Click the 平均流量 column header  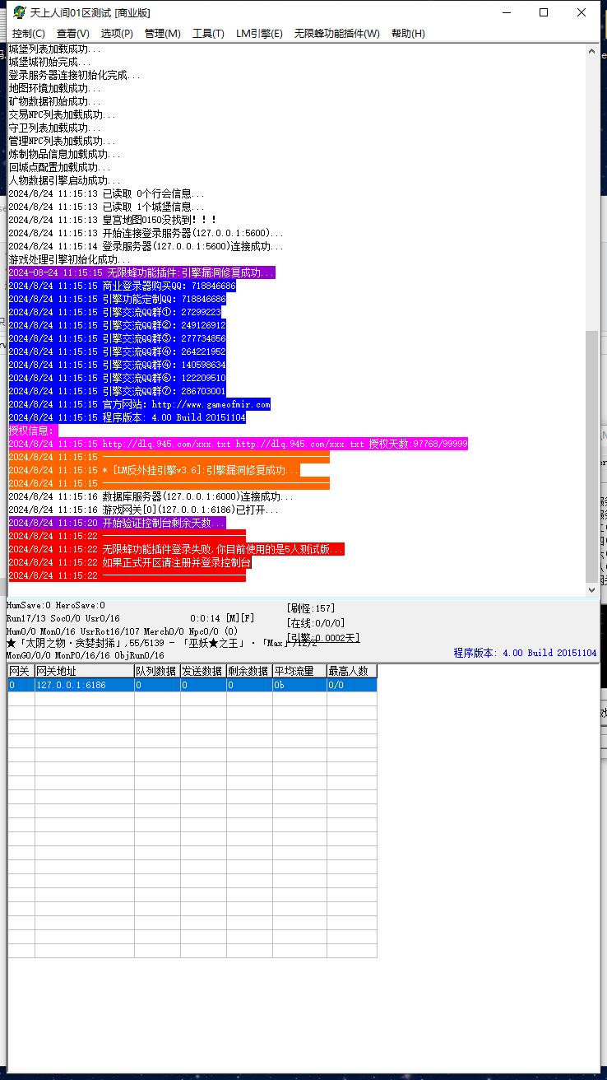[299, 671]
